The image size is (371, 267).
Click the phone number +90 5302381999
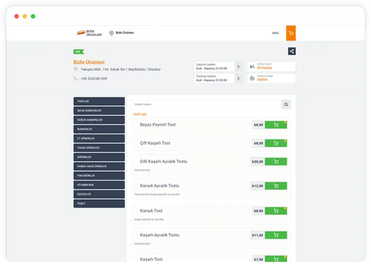coord(94,79)
